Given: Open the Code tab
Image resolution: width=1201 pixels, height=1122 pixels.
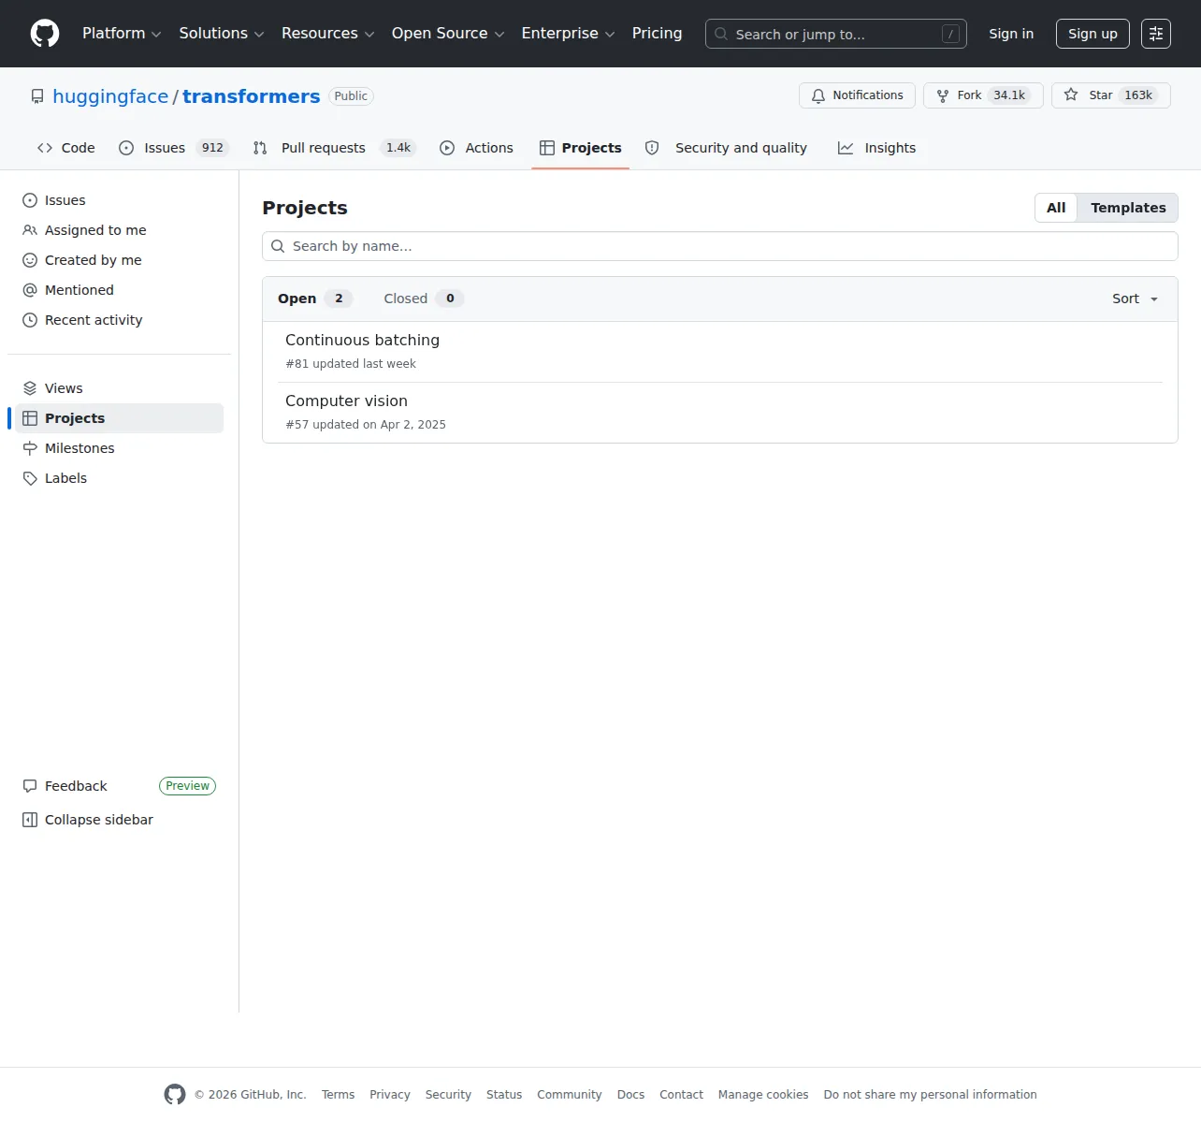Looking at the screenshot, I should point(65,148).
